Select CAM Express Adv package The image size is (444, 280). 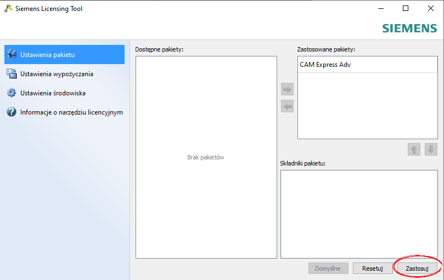click(368, 65)
